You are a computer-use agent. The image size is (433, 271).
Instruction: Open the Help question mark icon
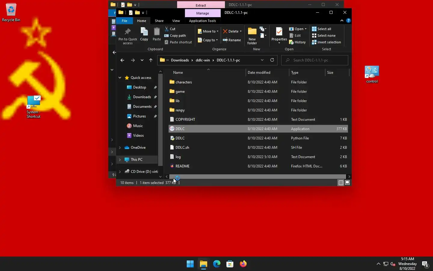click(x=348, y=20)
